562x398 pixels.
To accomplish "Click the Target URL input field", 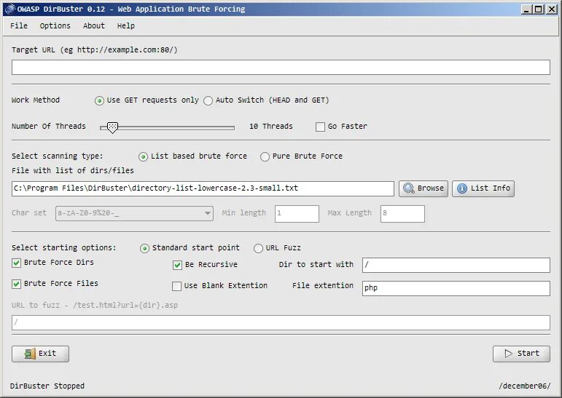I will (281, 67).
